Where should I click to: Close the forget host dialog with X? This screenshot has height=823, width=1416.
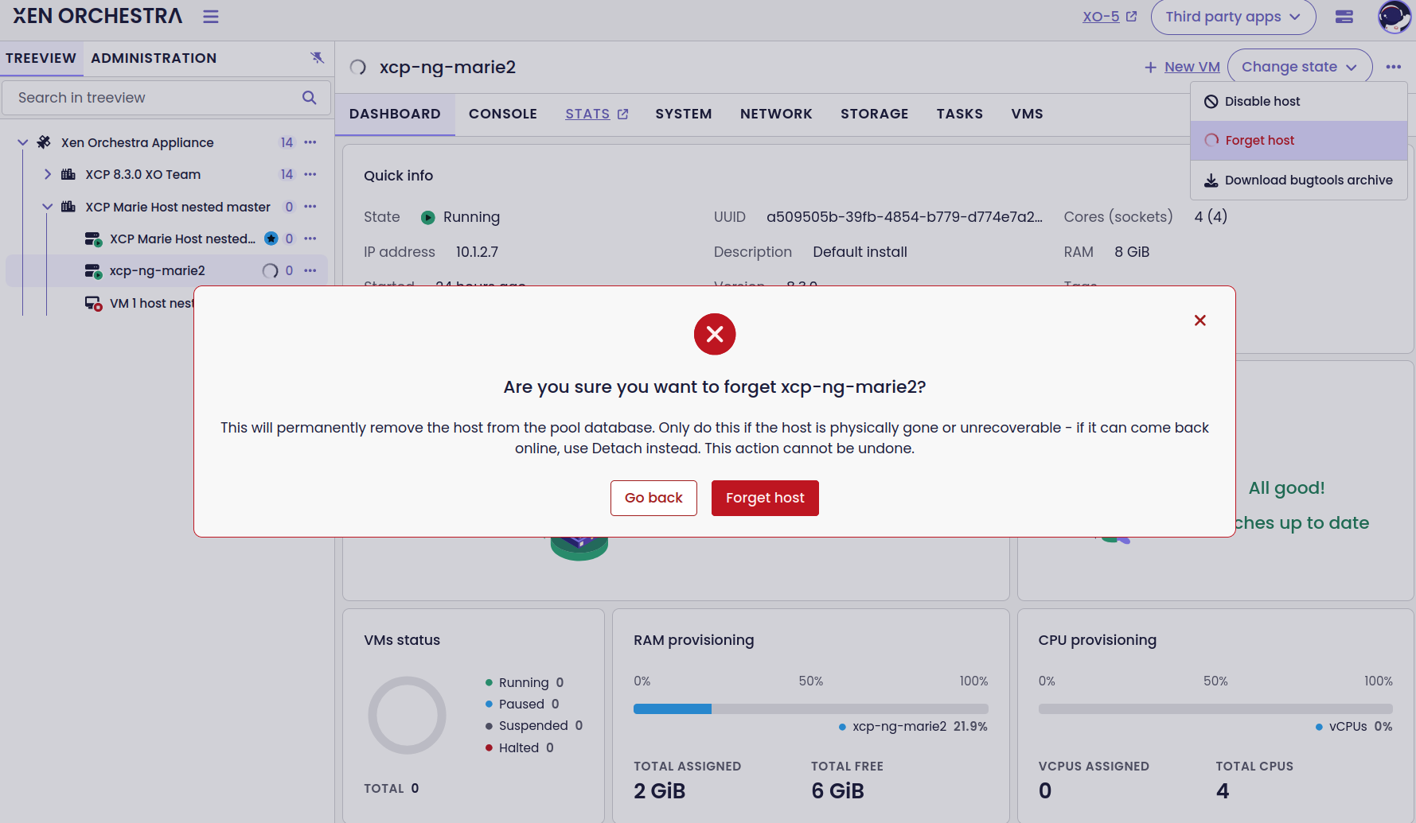[1200, 320]
